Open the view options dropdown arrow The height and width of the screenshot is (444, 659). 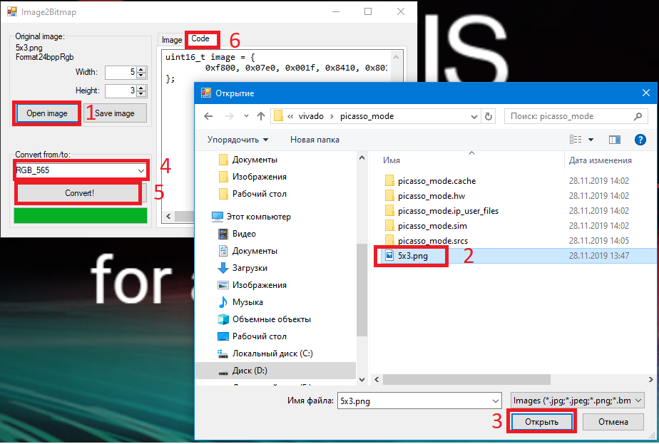(x=591, y=140)
